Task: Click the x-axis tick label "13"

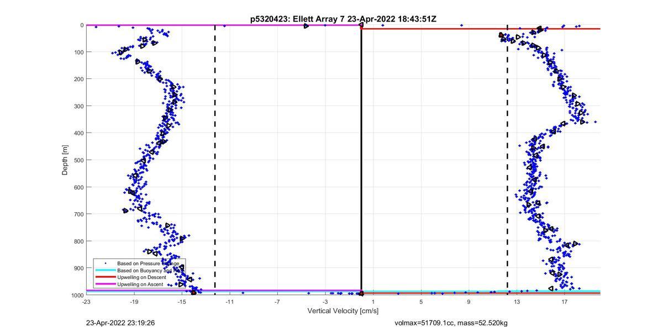Action: 517,302
